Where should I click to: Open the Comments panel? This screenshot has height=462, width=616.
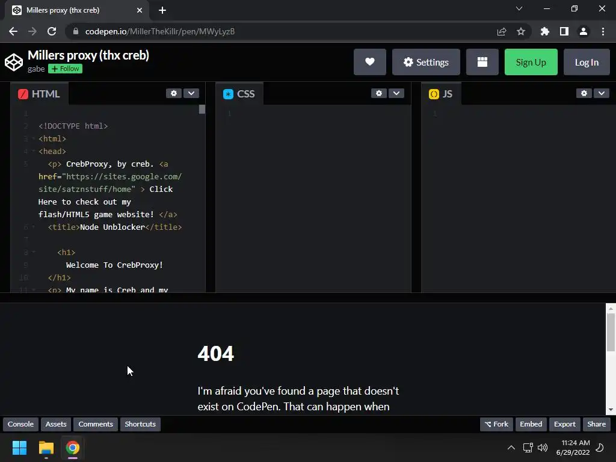[x=96, y=424]
